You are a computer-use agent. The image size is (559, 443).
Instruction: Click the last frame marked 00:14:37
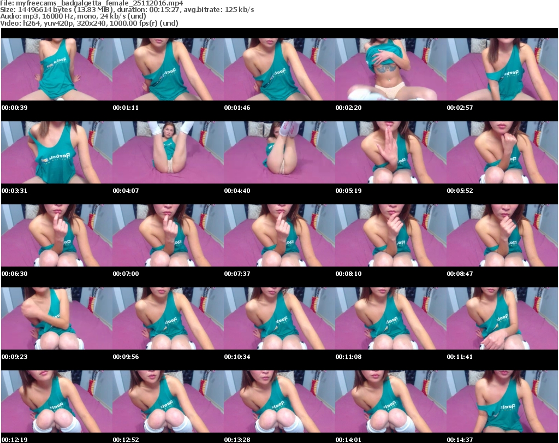tap(502, 401)
